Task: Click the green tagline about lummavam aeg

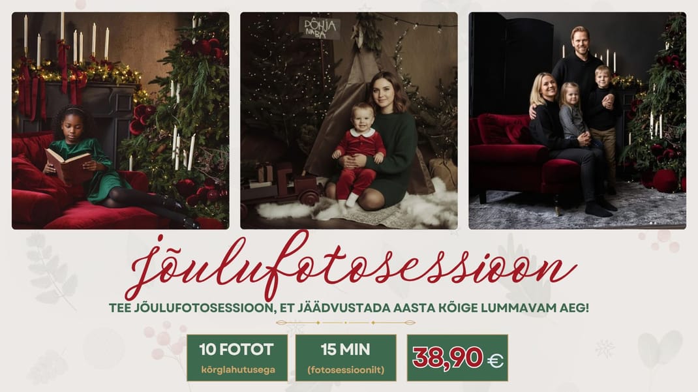Action: [x=349, y=308]
